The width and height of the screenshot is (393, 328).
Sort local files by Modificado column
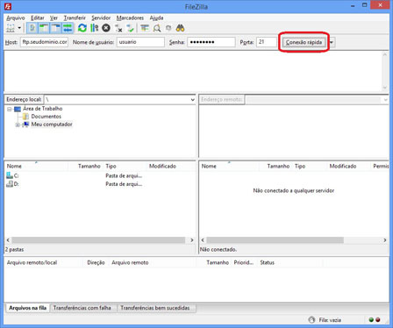[x=171, y=166]
